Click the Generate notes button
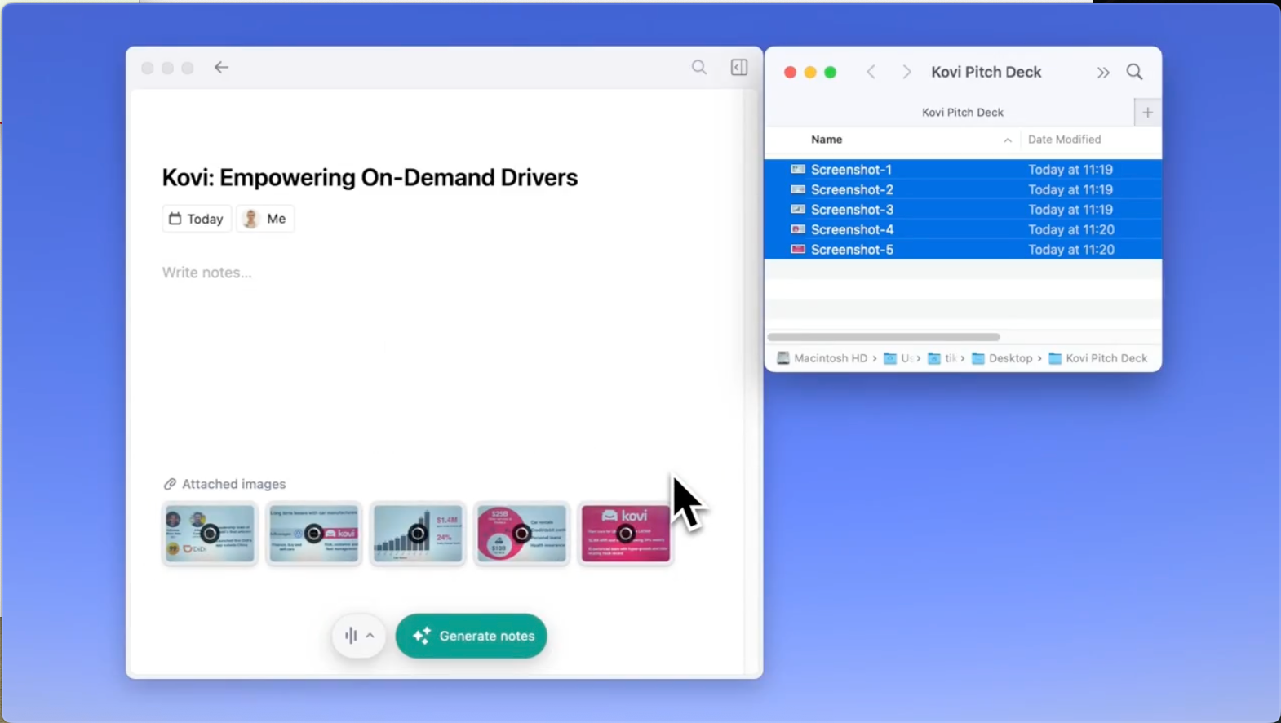Viewport: 1281px width, 723px height. (472, 636)
